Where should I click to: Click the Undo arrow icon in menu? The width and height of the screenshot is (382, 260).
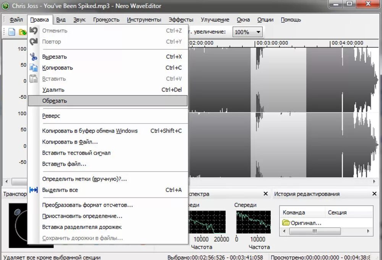[x=34, y=31]
